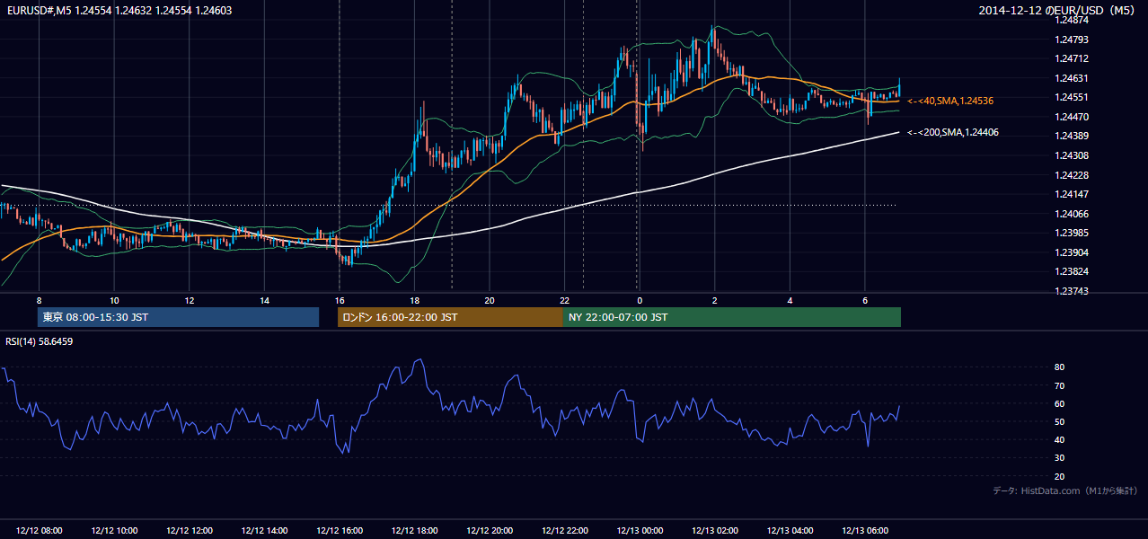
Task: Click hour label 14 under the price chart
Action: coord(264,299)
